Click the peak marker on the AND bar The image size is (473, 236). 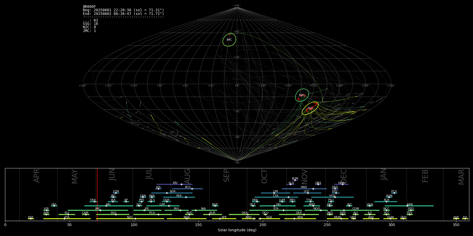[313, 189]
